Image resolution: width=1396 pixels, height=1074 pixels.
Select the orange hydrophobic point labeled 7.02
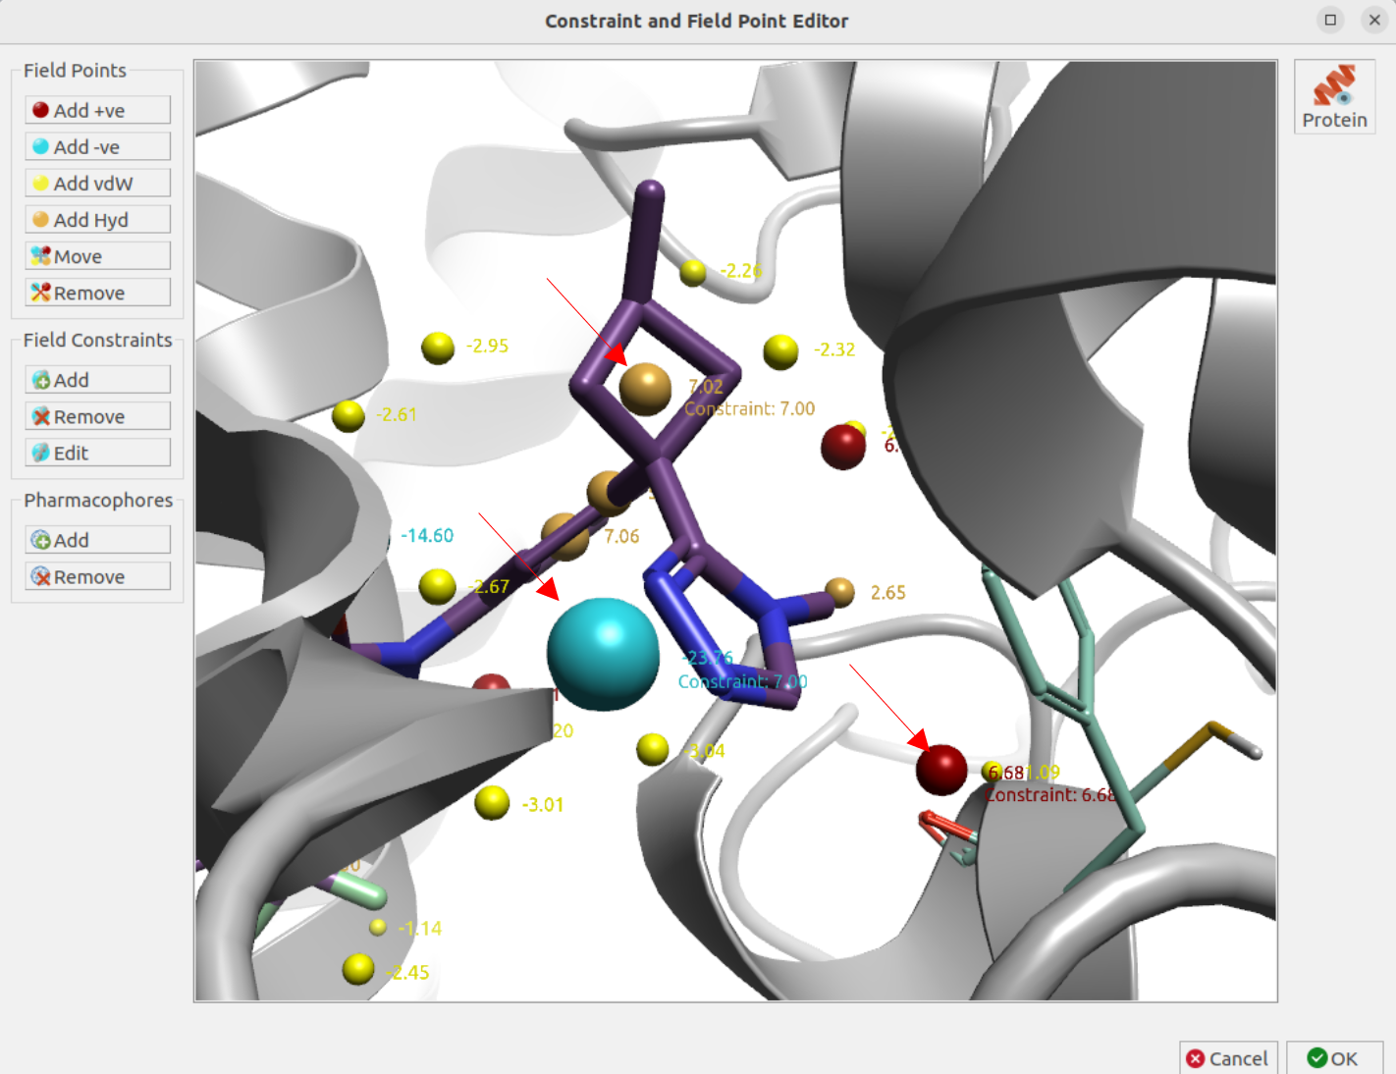tap(645, 389)
